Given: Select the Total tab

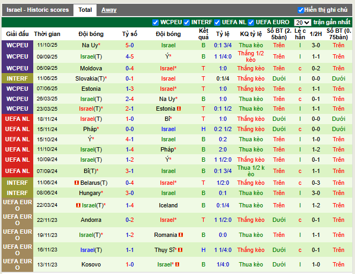Looking at the screenshot, I should click(85, 10).
